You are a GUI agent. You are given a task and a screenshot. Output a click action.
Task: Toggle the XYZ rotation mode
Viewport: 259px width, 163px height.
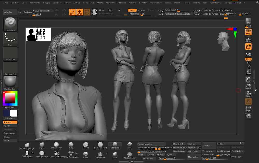[x=248, y=59]
